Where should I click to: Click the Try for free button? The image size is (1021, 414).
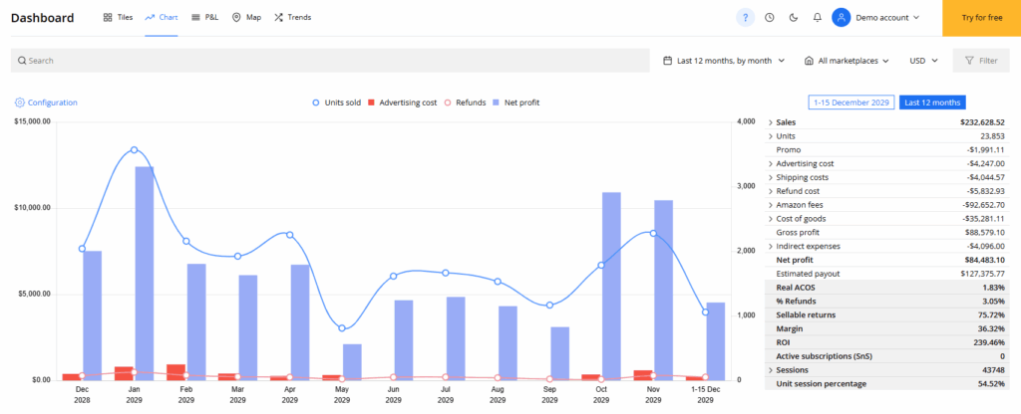click(981, 18)
